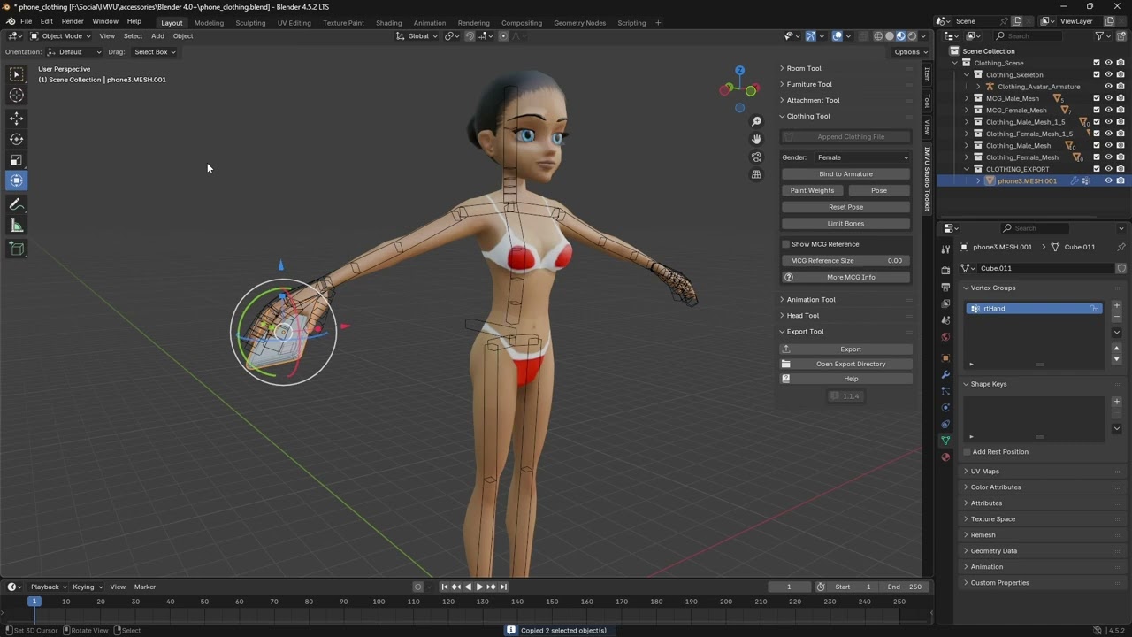
Task: Open the Global orientation dropdown
Action: pyautogui.click(x=417, y=36)
